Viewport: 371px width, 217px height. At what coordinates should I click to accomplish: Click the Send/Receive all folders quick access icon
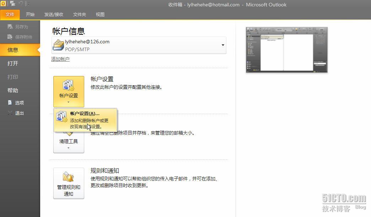click(12, 4)
